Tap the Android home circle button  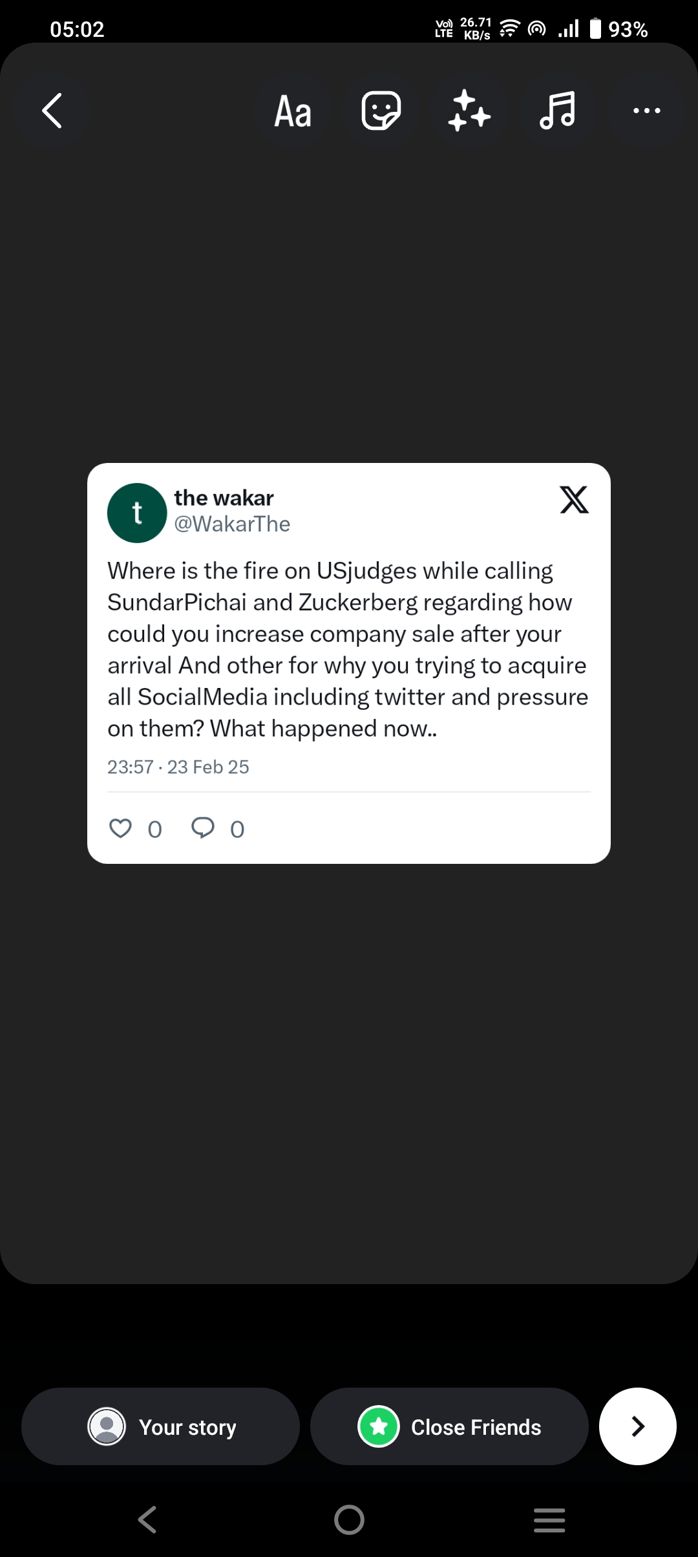[349, 1519]
